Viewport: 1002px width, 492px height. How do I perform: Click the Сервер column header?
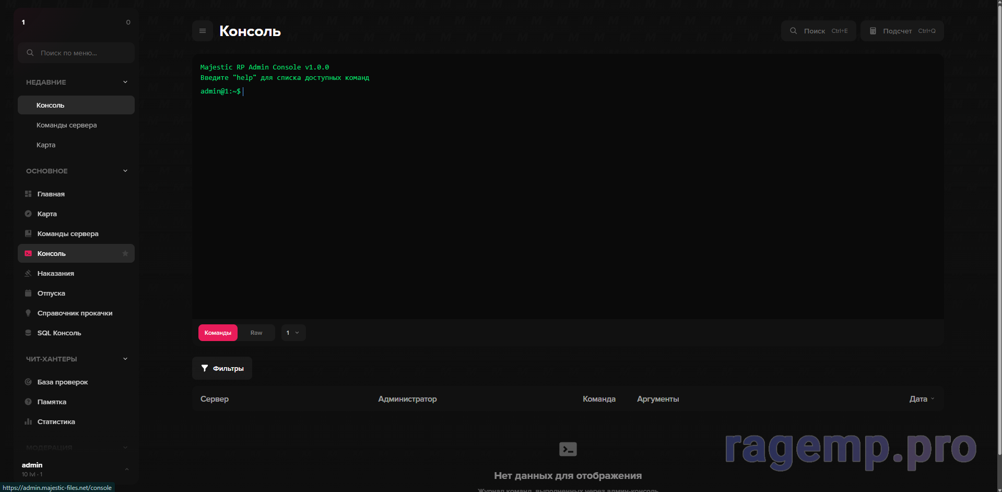pyautogui.click(x=215, y=399)
